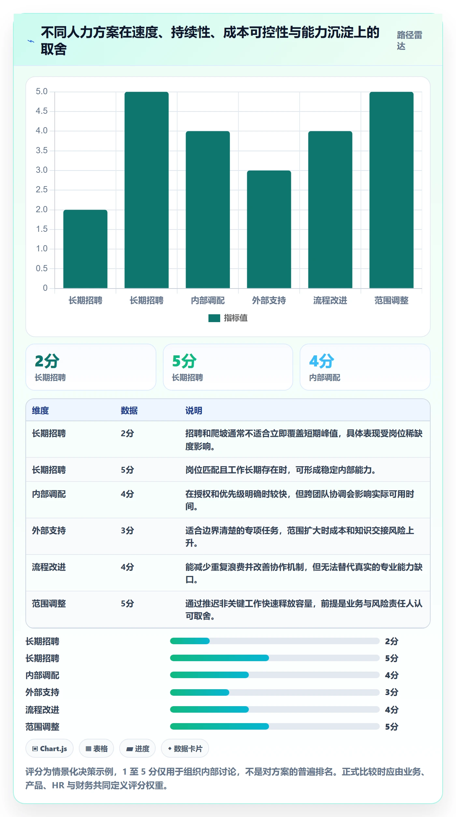456x817 pixels.
Task: Click 外部支持 in the table's first column
Action: click(x=49, y=530)
